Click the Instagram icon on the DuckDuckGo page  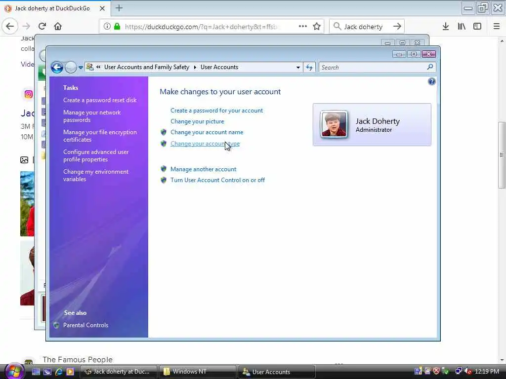(x=28, y=94)
